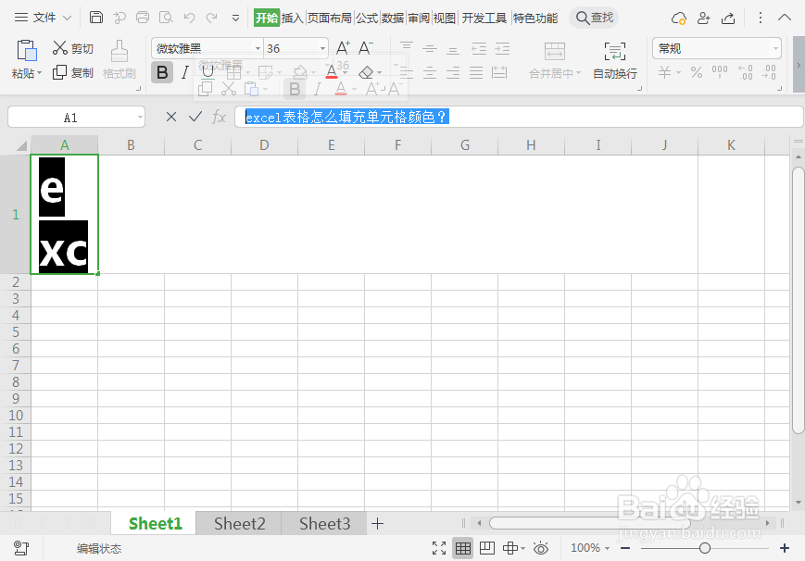Click the cancel X in formula bar
805x561 pixels.
171,117
